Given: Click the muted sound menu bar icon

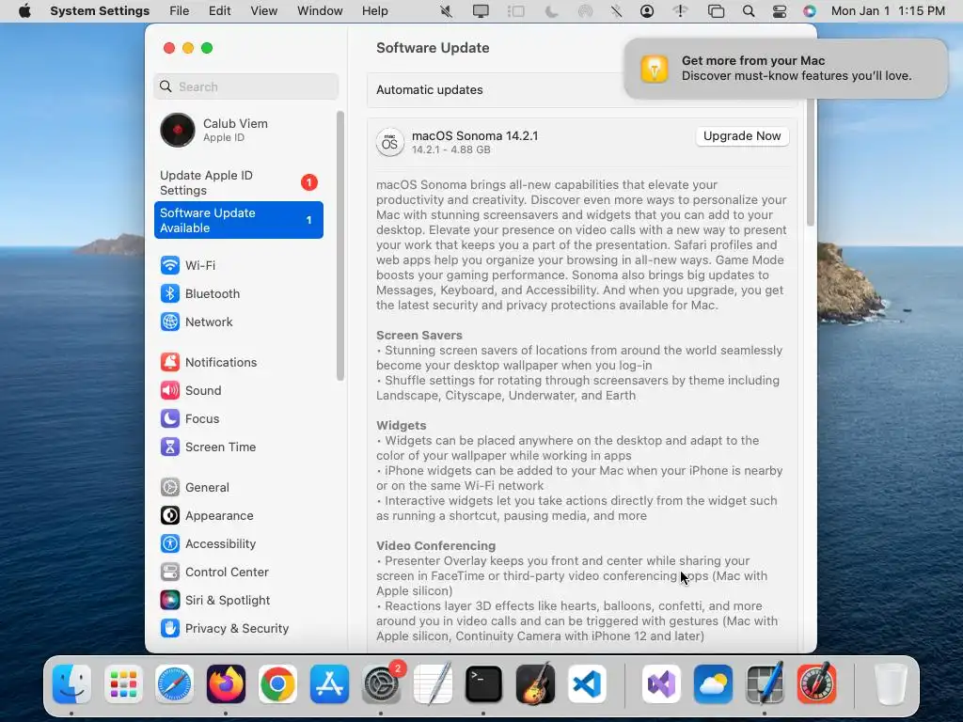Looking at the screenshot, I should coord(447,11).
